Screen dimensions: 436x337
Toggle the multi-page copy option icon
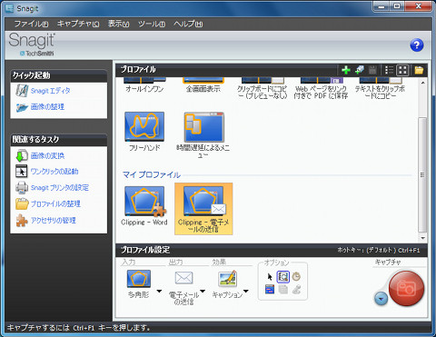283,290
